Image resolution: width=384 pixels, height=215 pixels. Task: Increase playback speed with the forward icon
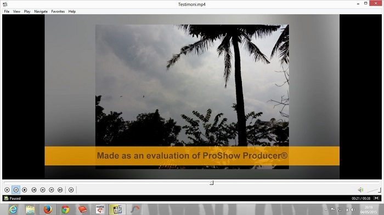(52, 190)
